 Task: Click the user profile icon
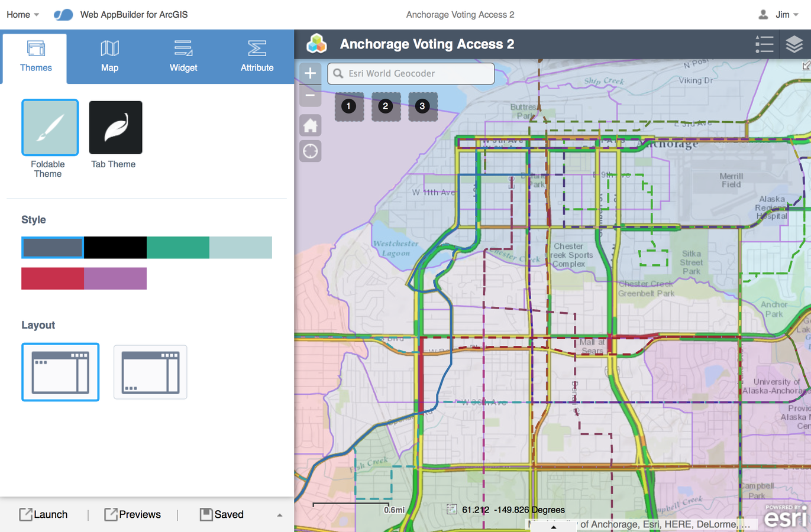763,15
